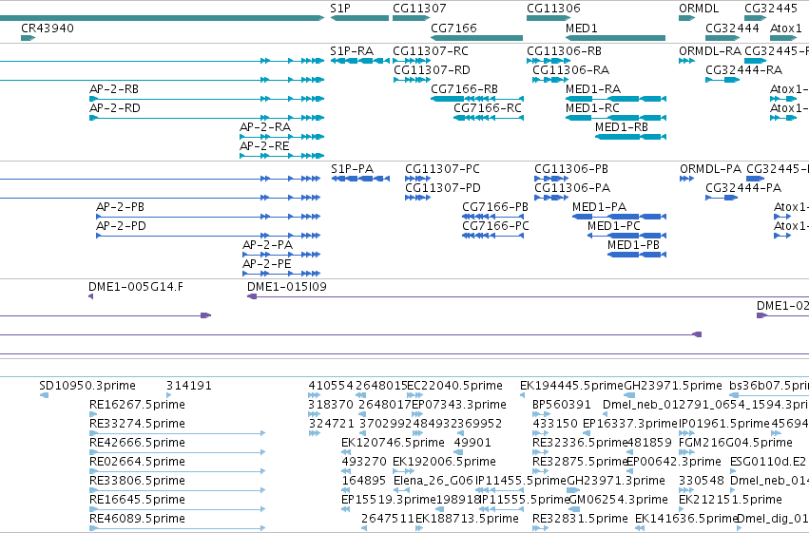This screenshot has width=809, height=533.
Task: Select the Atox1 gene label
Action: pyautogui.click(x=786, y=29)
